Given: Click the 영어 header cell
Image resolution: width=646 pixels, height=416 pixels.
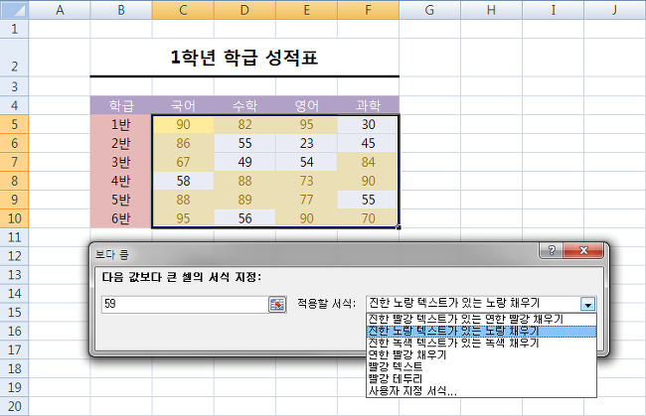Looking at the screenshot, I should pos(306,106).
